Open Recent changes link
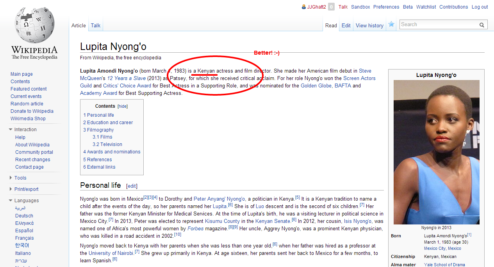 coord(33,160)
